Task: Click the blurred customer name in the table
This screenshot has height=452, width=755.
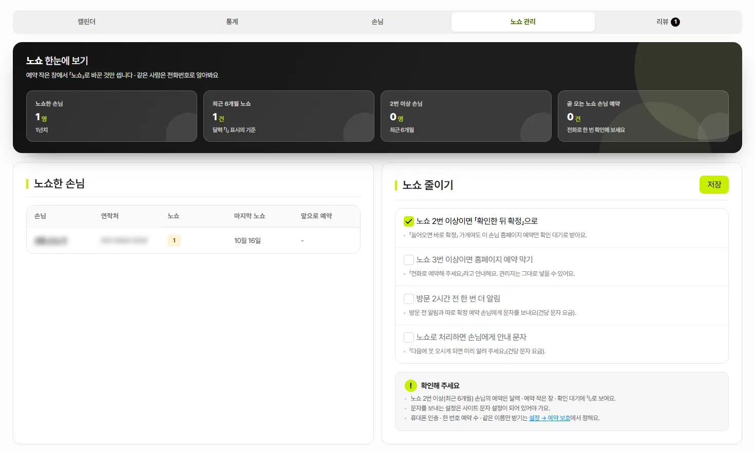Action: tap(51, 241)
